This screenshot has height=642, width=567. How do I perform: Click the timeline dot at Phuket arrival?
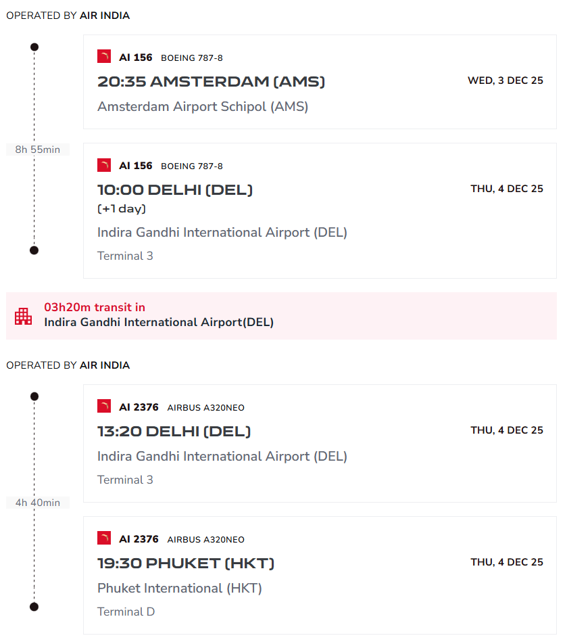tap(34, 606)
